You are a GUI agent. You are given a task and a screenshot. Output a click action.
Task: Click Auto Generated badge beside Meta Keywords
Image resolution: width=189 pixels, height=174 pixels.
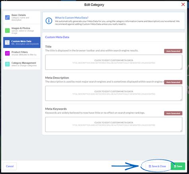(x=173, y=113)
